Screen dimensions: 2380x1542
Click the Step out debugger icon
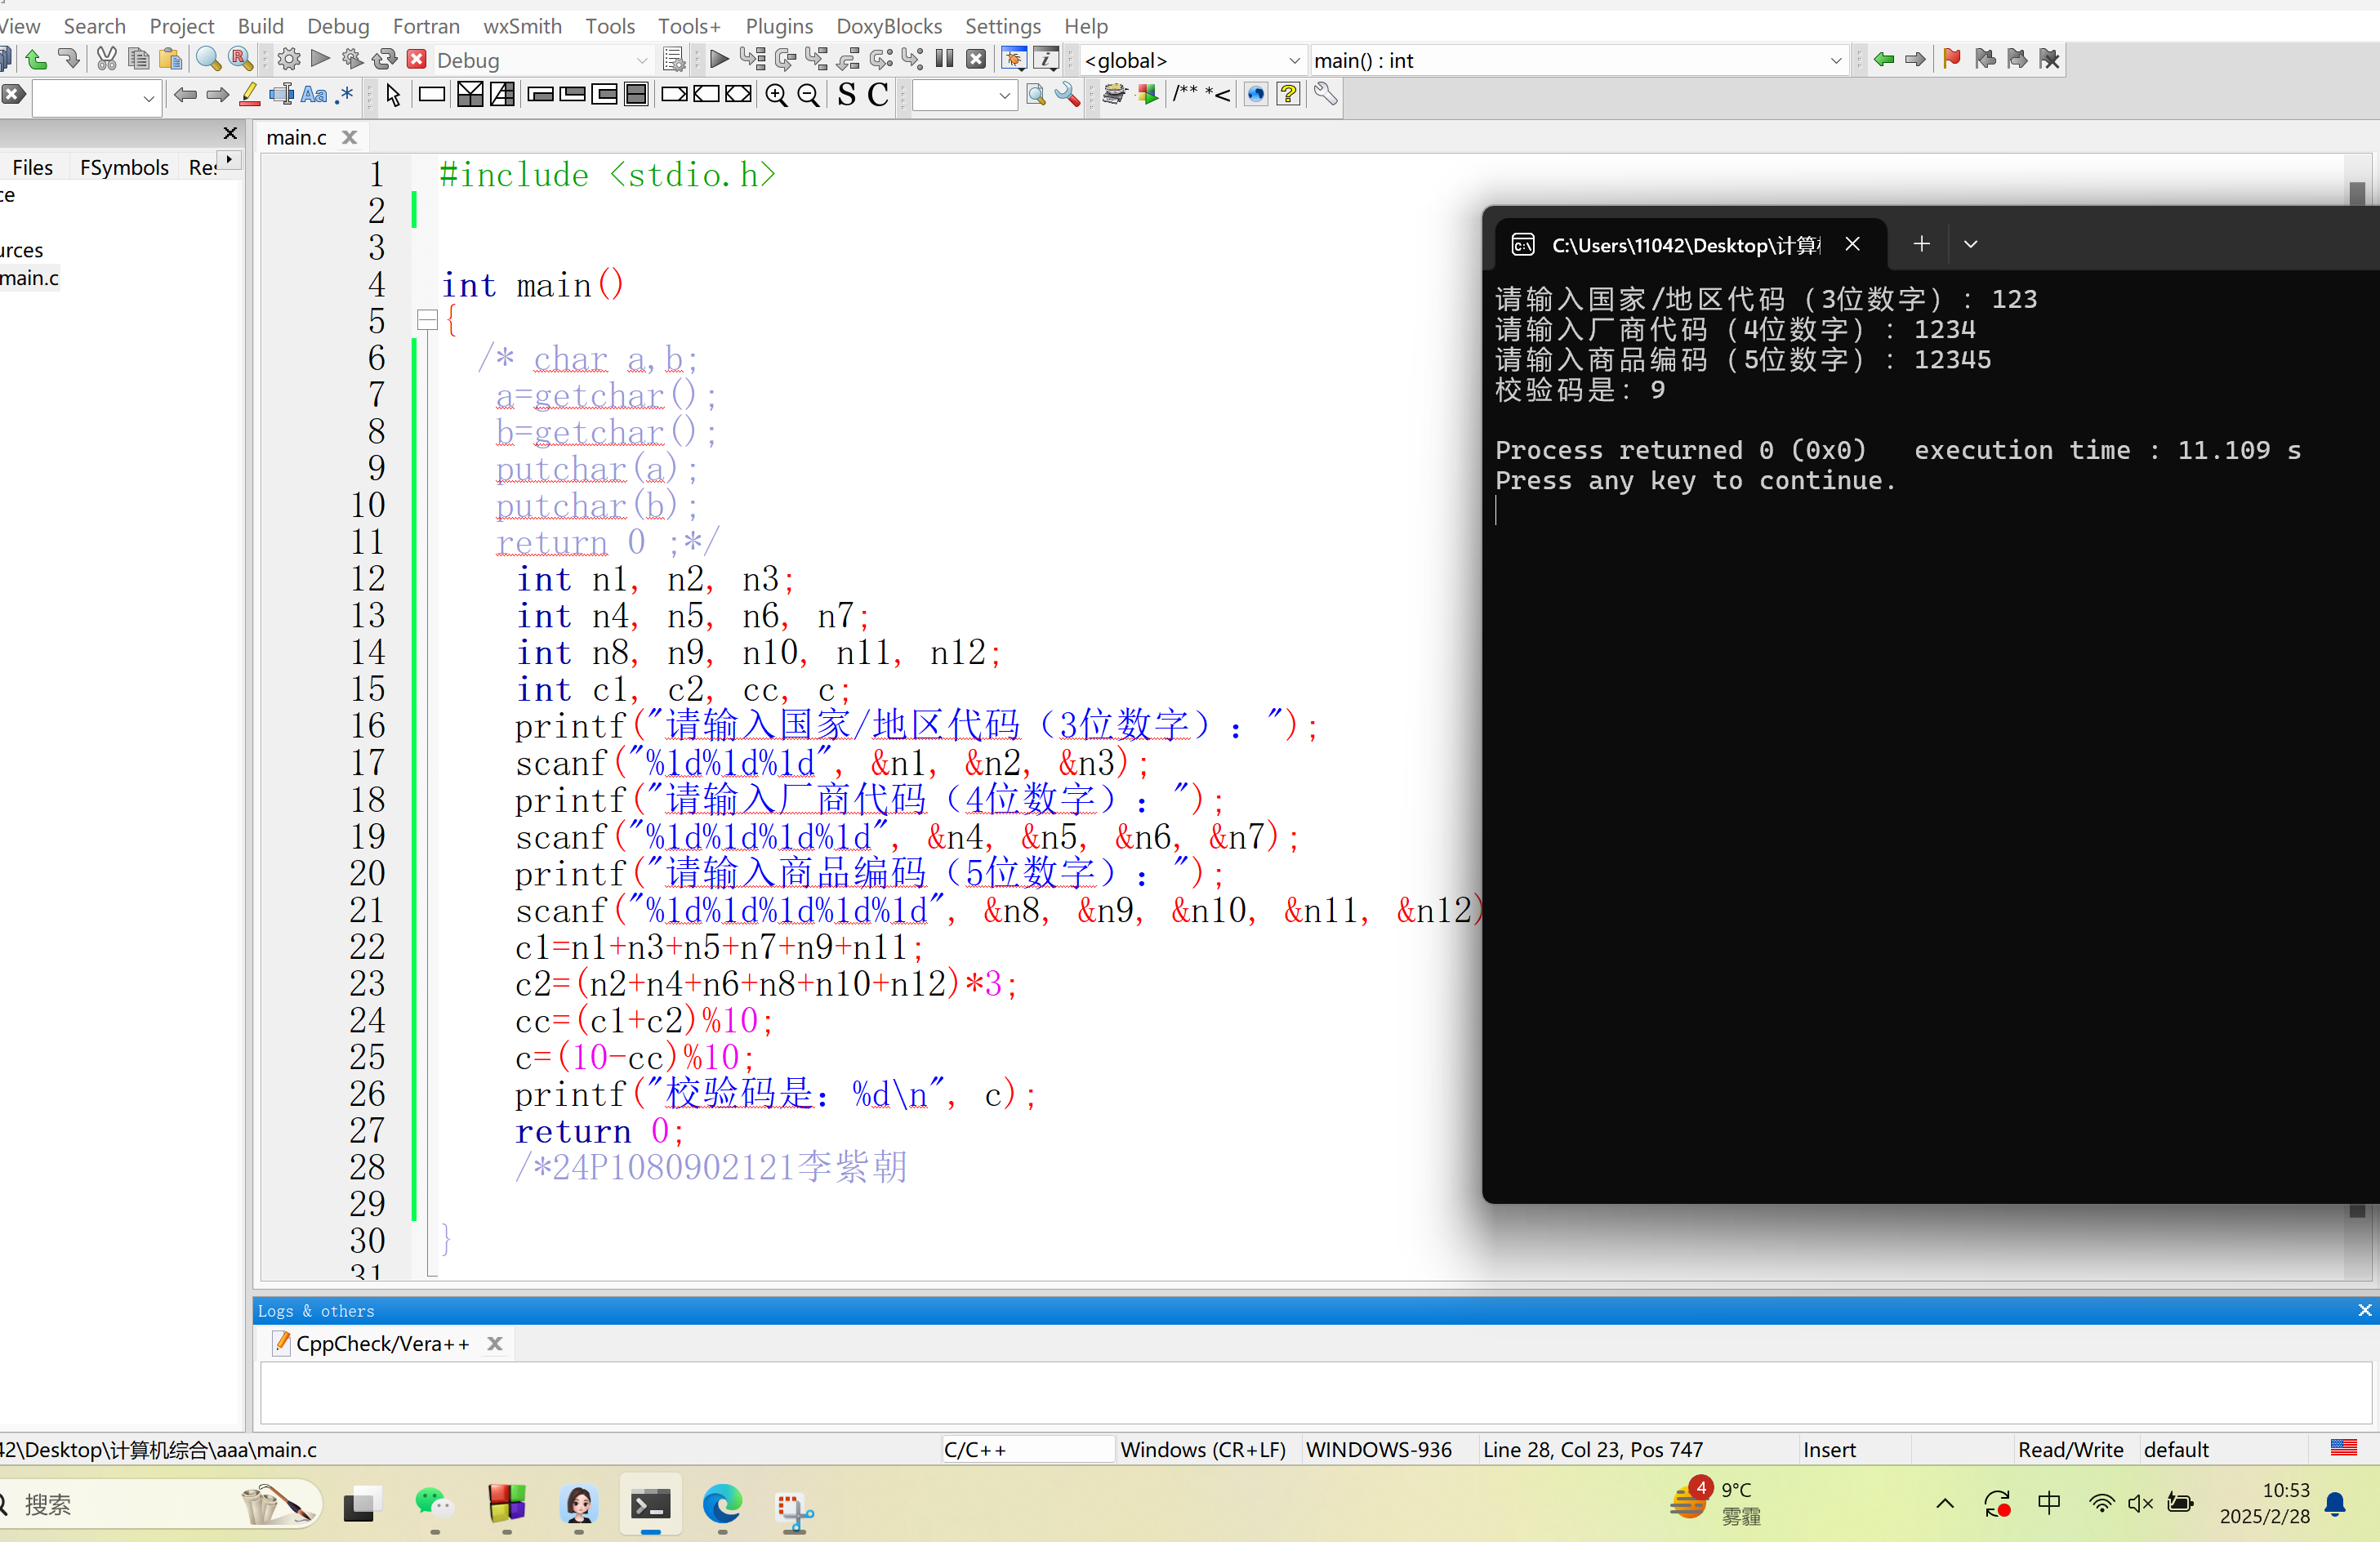(x=848, y=59)
